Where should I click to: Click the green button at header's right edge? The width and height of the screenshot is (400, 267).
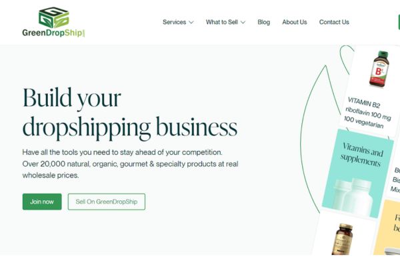click(399, 22)
